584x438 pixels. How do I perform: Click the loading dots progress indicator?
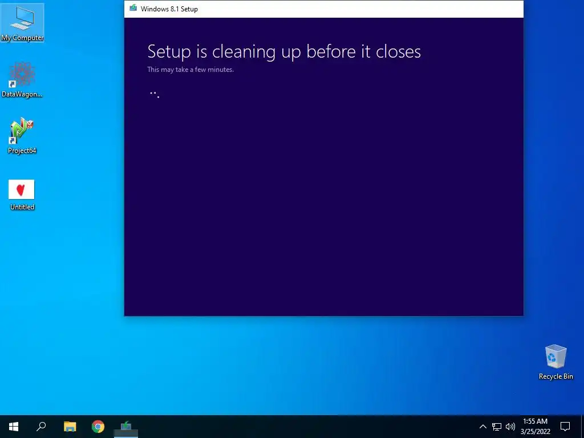coord(155,94)
